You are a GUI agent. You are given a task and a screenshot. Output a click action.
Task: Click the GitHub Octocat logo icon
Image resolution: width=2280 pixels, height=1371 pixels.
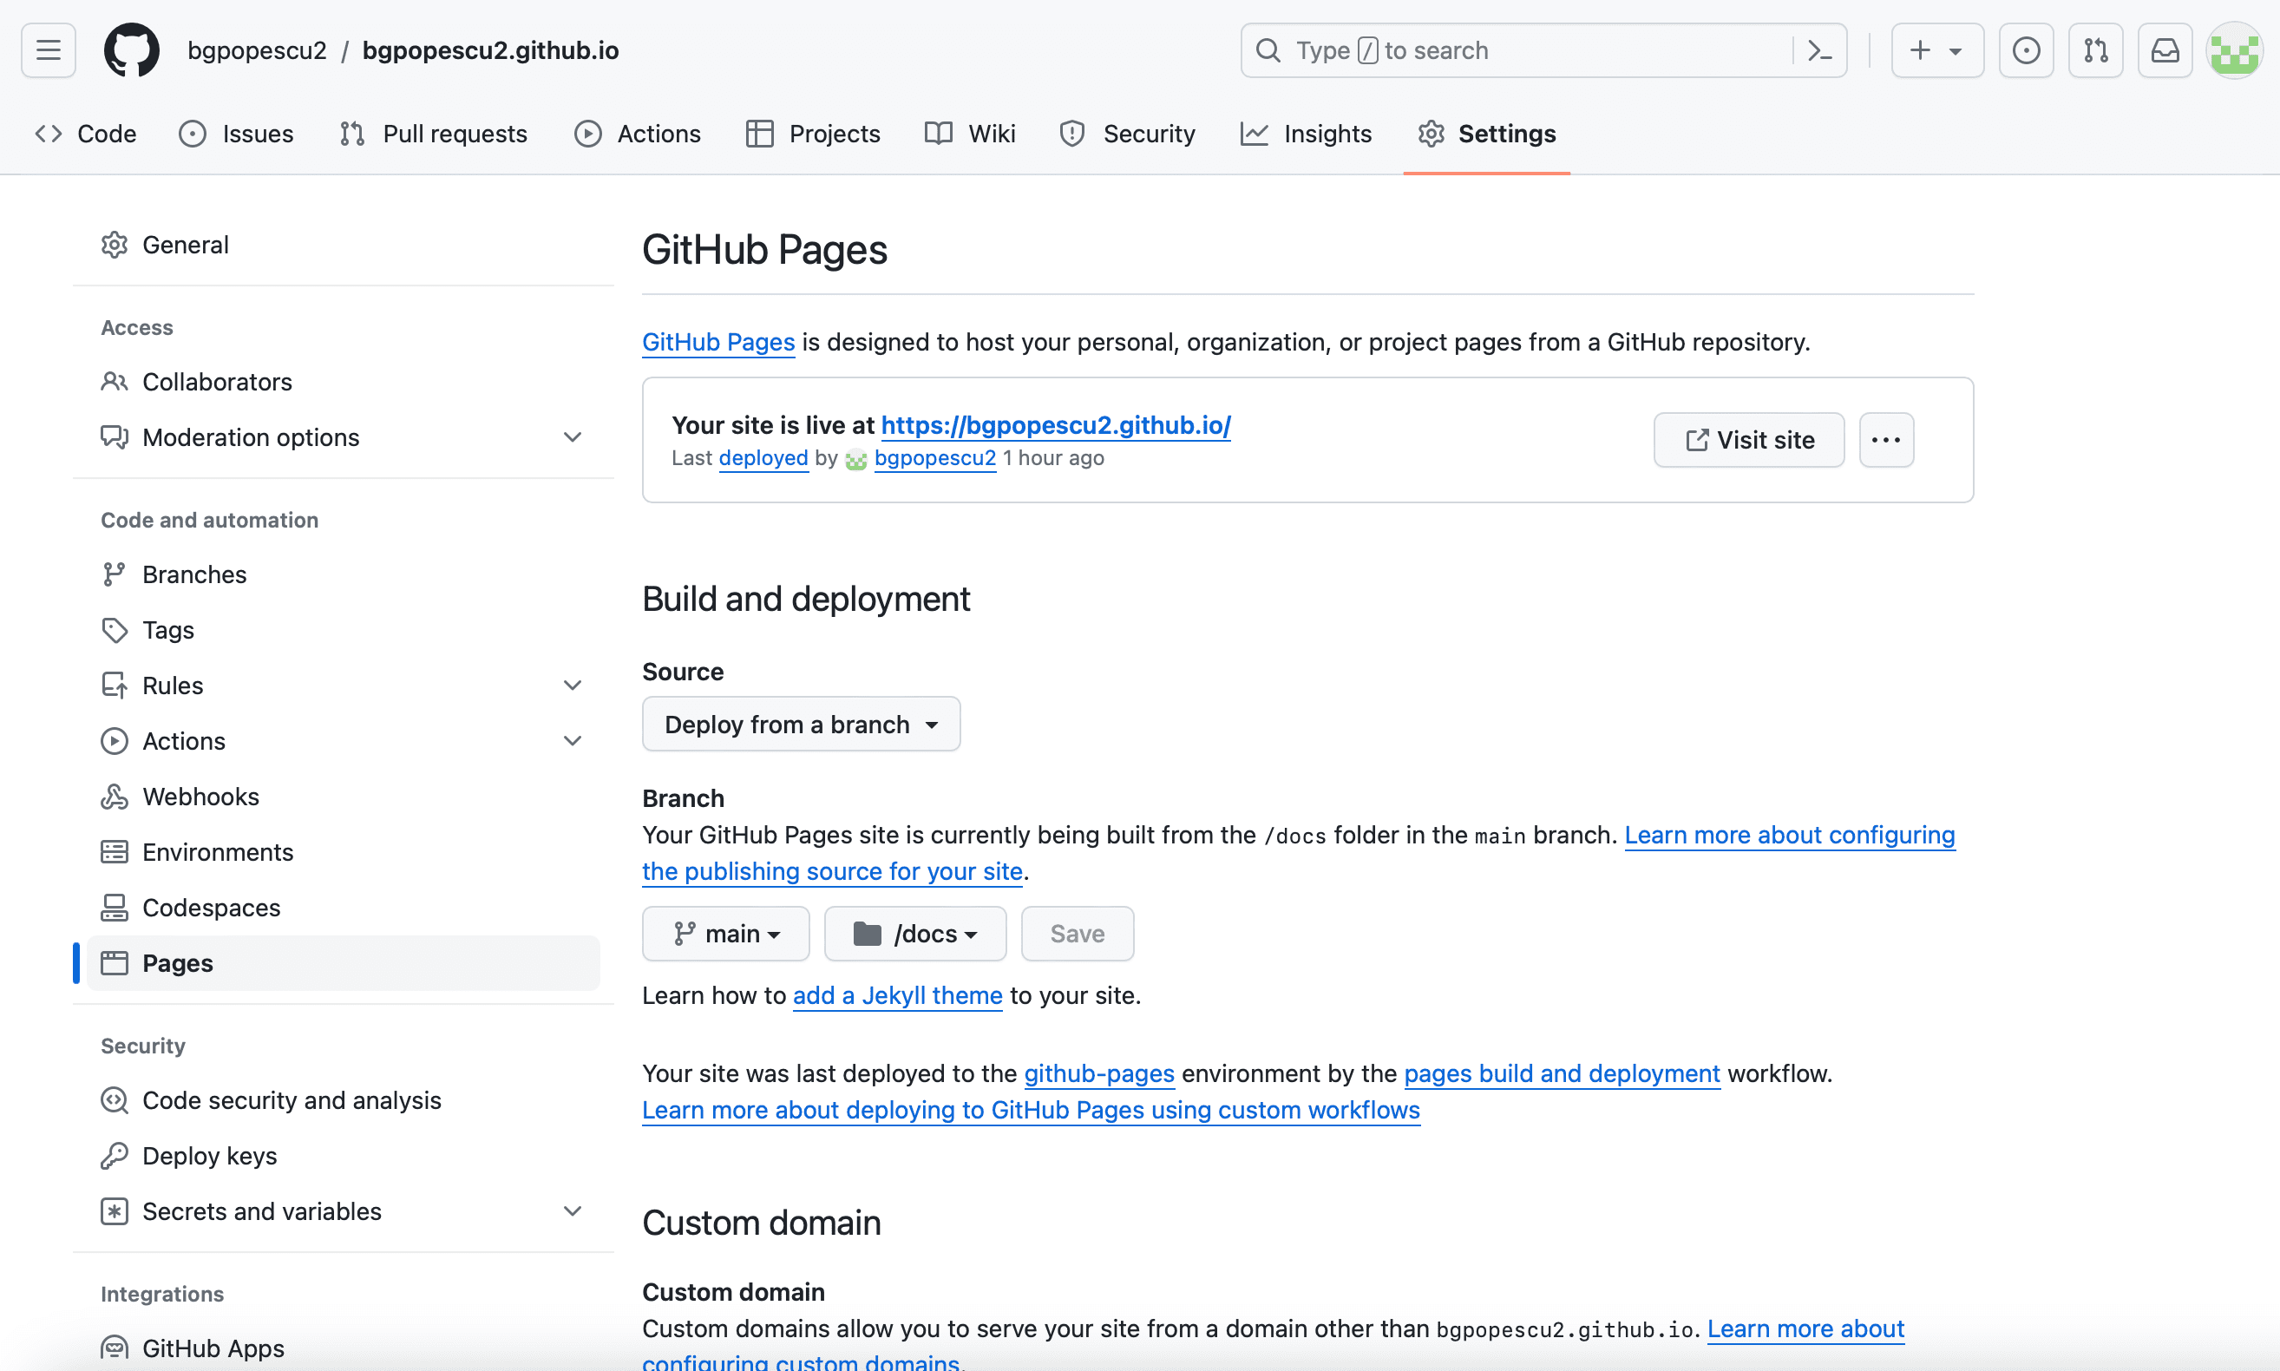pyautogui.click(x=131, y=49)
